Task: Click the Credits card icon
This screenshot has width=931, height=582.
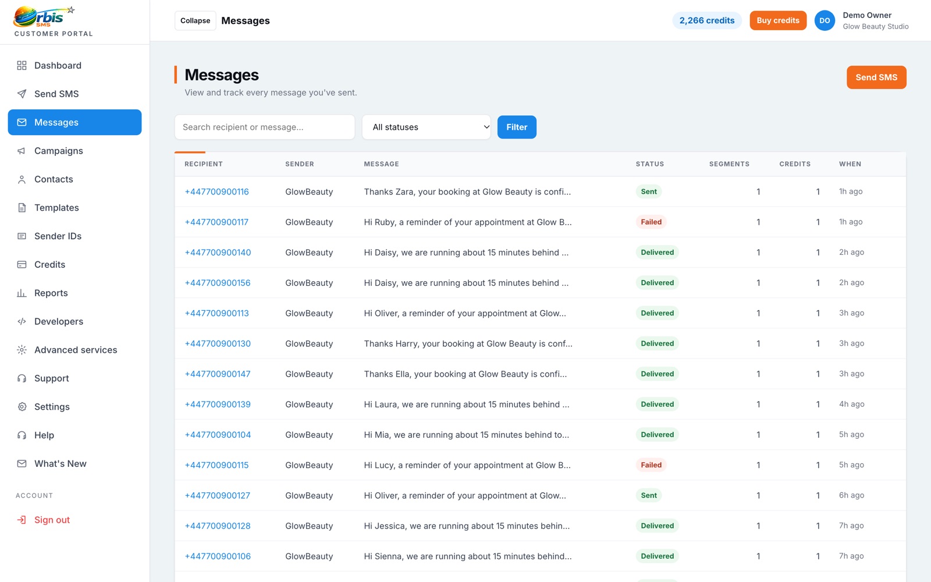Action: click(22, 265)
